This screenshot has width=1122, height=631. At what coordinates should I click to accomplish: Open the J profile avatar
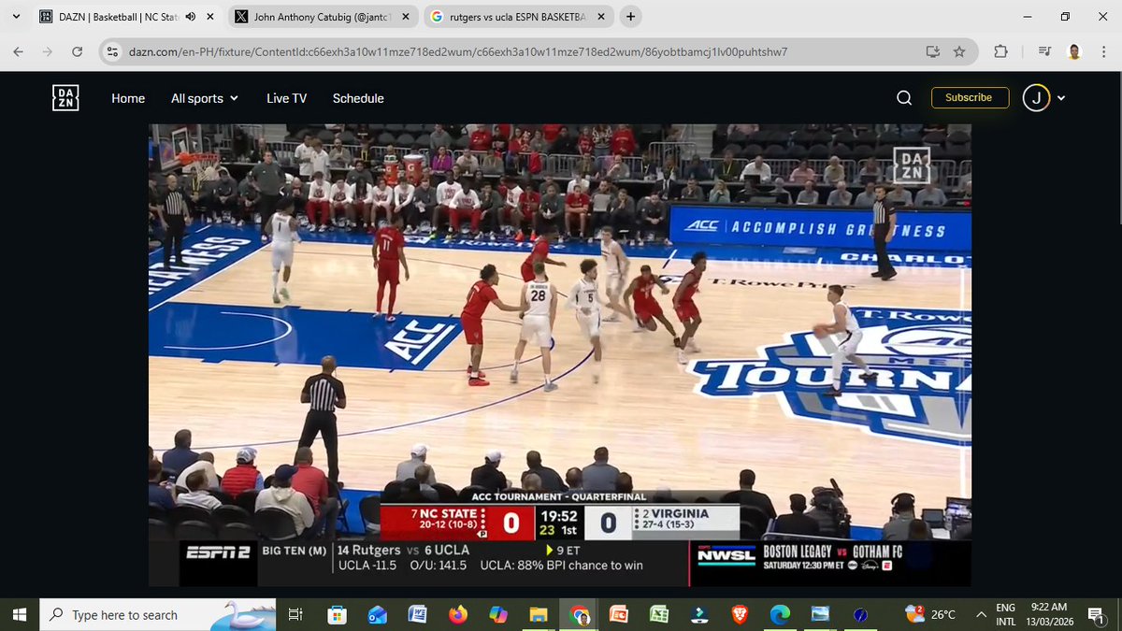pos(1036,97)
